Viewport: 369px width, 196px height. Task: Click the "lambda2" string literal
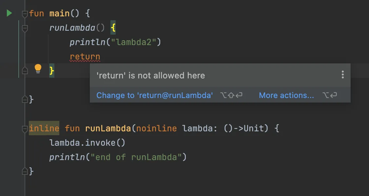(x=133, y=42)
